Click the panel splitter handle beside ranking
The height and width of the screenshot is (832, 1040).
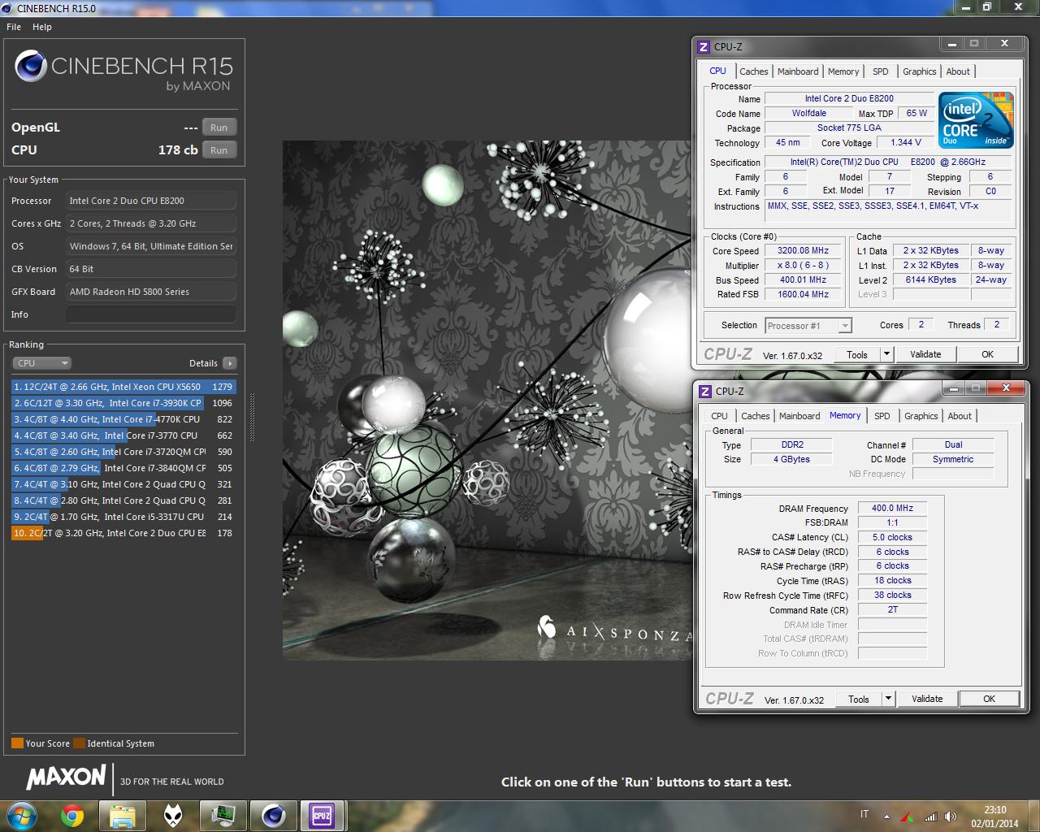click(x=252, y=418)
